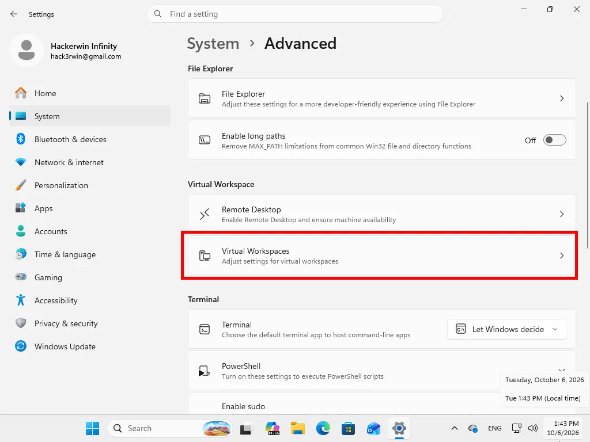The image size is (590, 442).
Task: Click the Settings gear taskbar icon
Action: (399, 428)
